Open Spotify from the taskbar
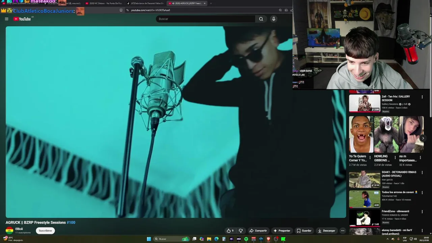This screenshot has width=432, height=243. pyautogui.click(x=246, y=239)
